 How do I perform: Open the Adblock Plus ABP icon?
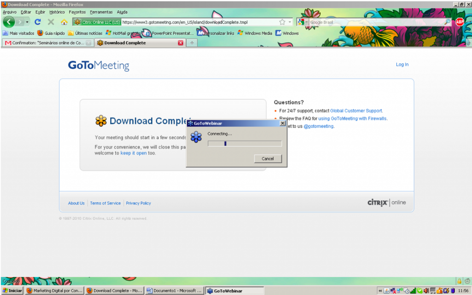click(460, 22)
